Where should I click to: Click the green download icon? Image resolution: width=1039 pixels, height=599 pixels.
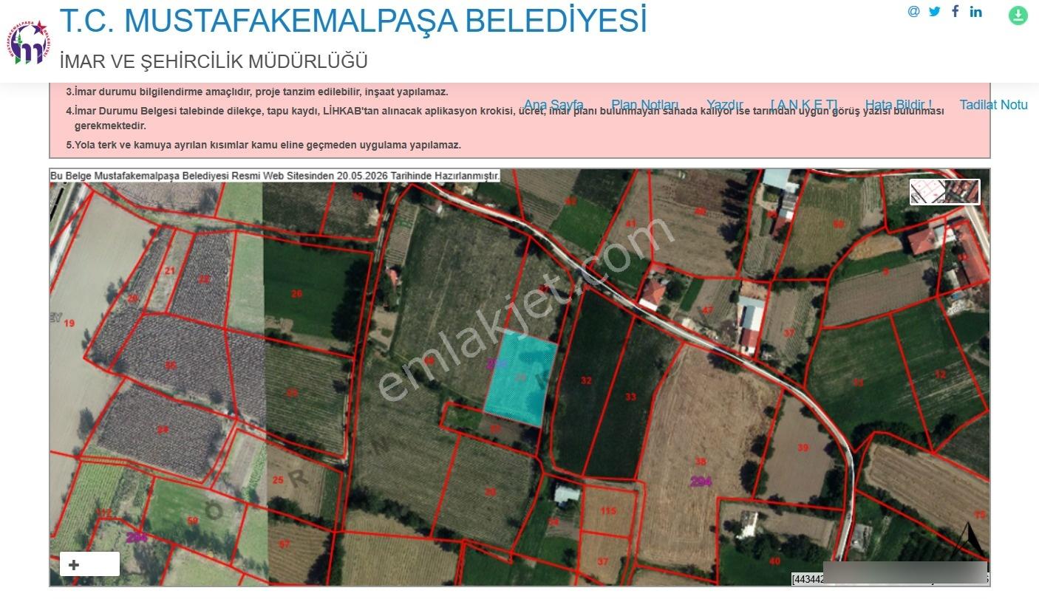tap(1018, 16)
